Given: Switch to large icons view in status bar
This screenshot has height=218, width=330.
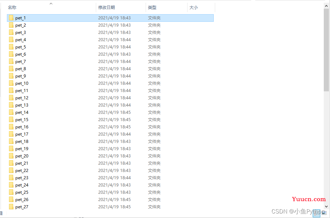Looking at the screenshot, I should [x=324, y=213].
